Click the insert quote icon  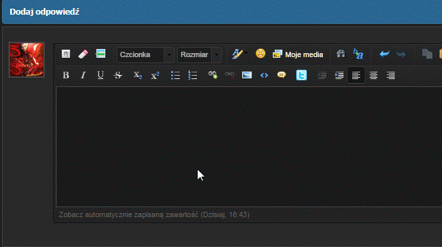click(282, 75)
